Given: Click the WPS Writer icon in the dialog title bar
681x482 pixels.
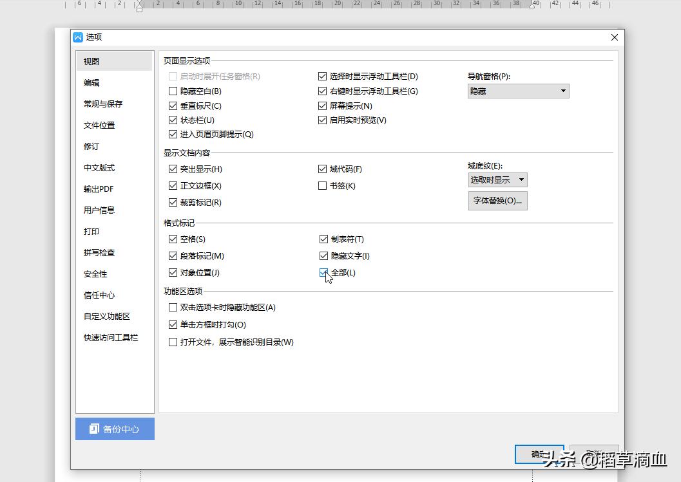Looking at the screenshot, I should 77,37.
